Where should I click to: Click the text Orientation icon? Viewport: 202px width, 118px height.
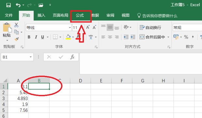pos(126,27)
